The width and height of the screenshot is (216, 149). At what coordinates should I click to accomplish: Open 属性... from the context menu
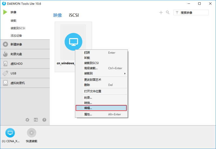pyautogui.click(x=101, y=114)
